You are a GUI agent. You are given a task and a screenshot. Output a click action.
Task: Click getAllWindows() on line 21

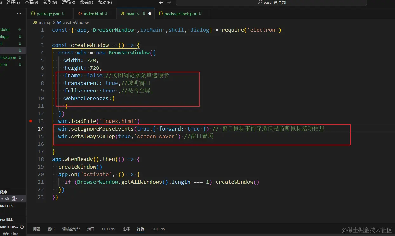coord(144,182)
